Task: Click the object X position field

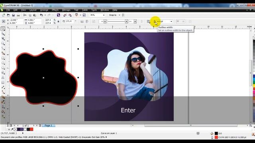Action: (16, 20)
